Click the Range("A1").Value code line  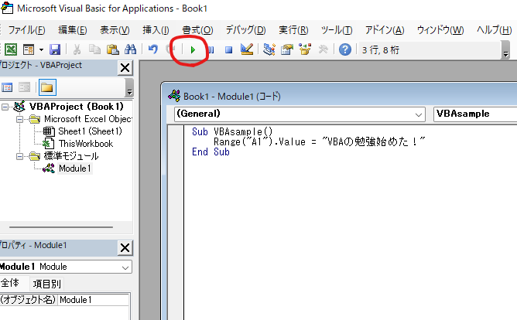pos(319,142)
